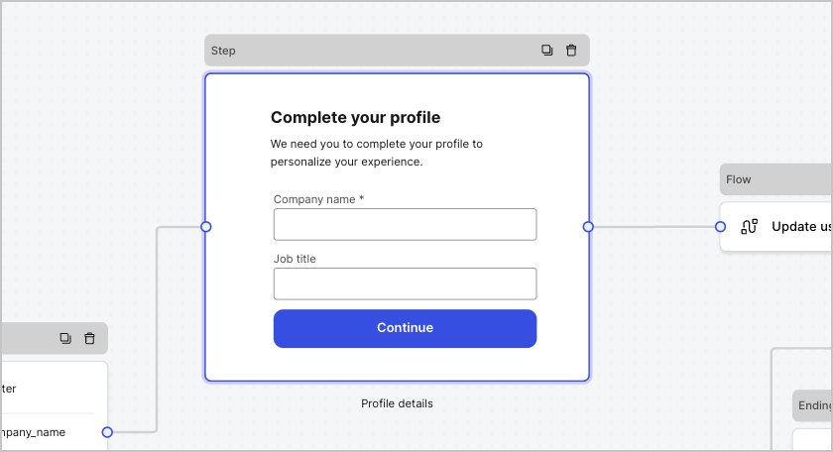The image size is (833, 452).
Task: Click the company_name row in router node
Action: tap(40, 431)
